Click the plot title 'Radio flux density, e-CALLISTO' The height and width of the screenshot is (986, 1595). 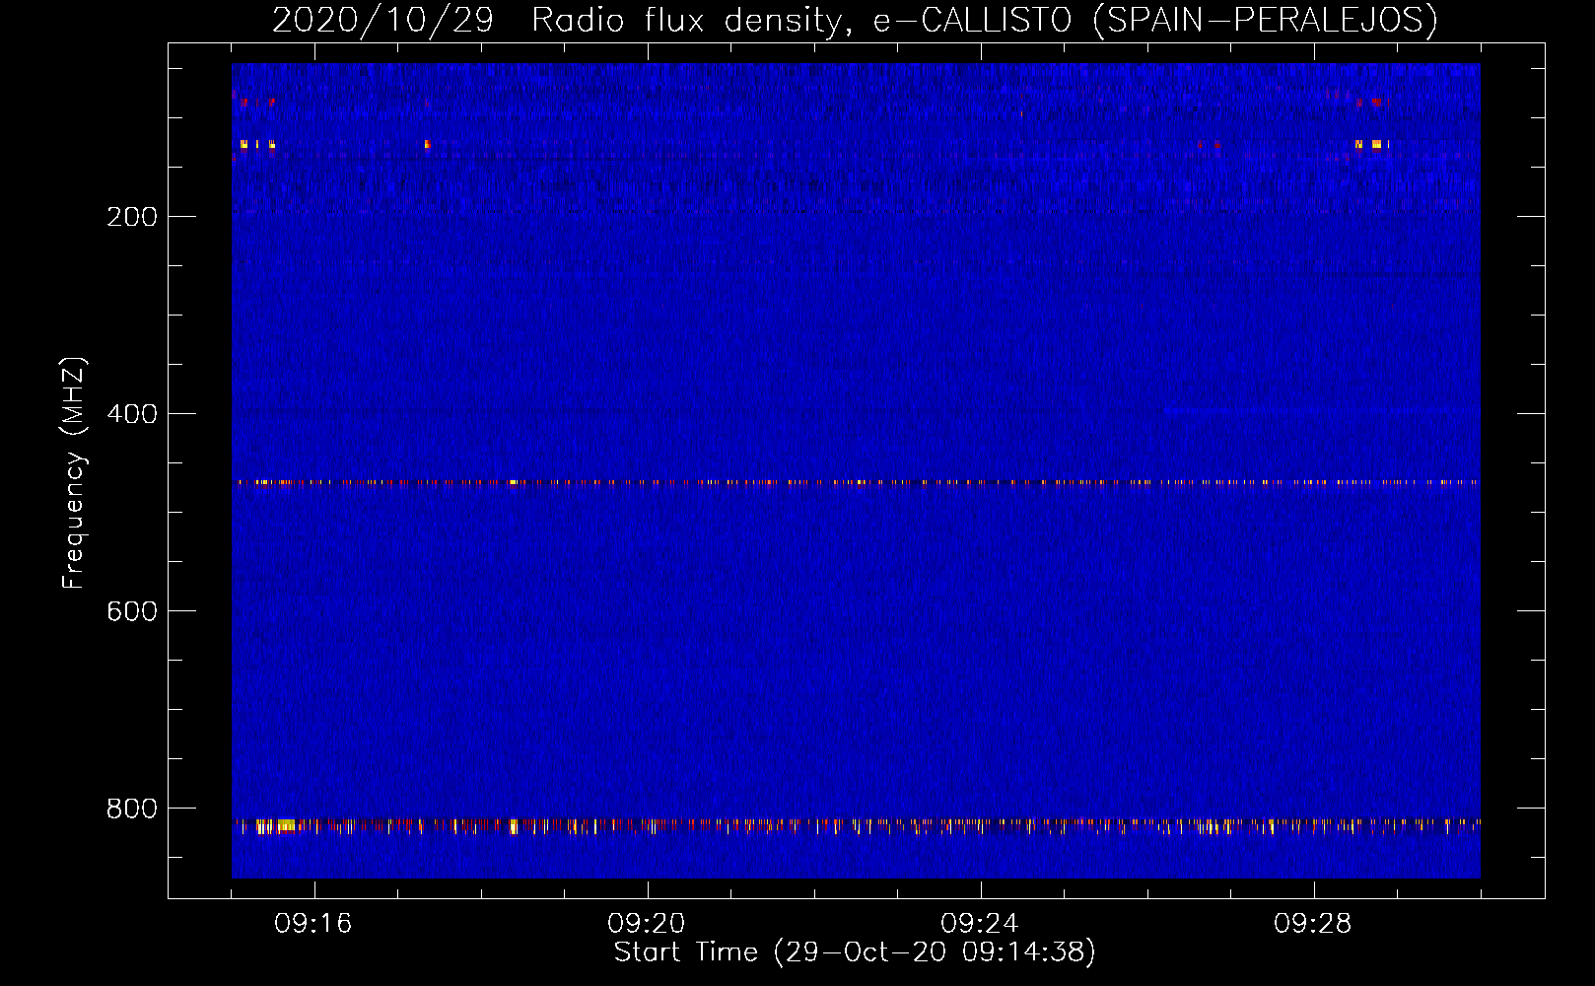pyautogui.click(x=801, y=21)
